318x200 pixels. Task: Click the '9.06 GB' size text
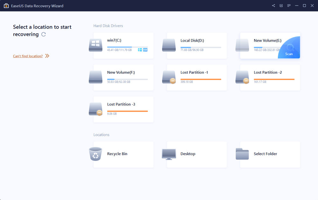pyautogui.click(x=112, y=114)
